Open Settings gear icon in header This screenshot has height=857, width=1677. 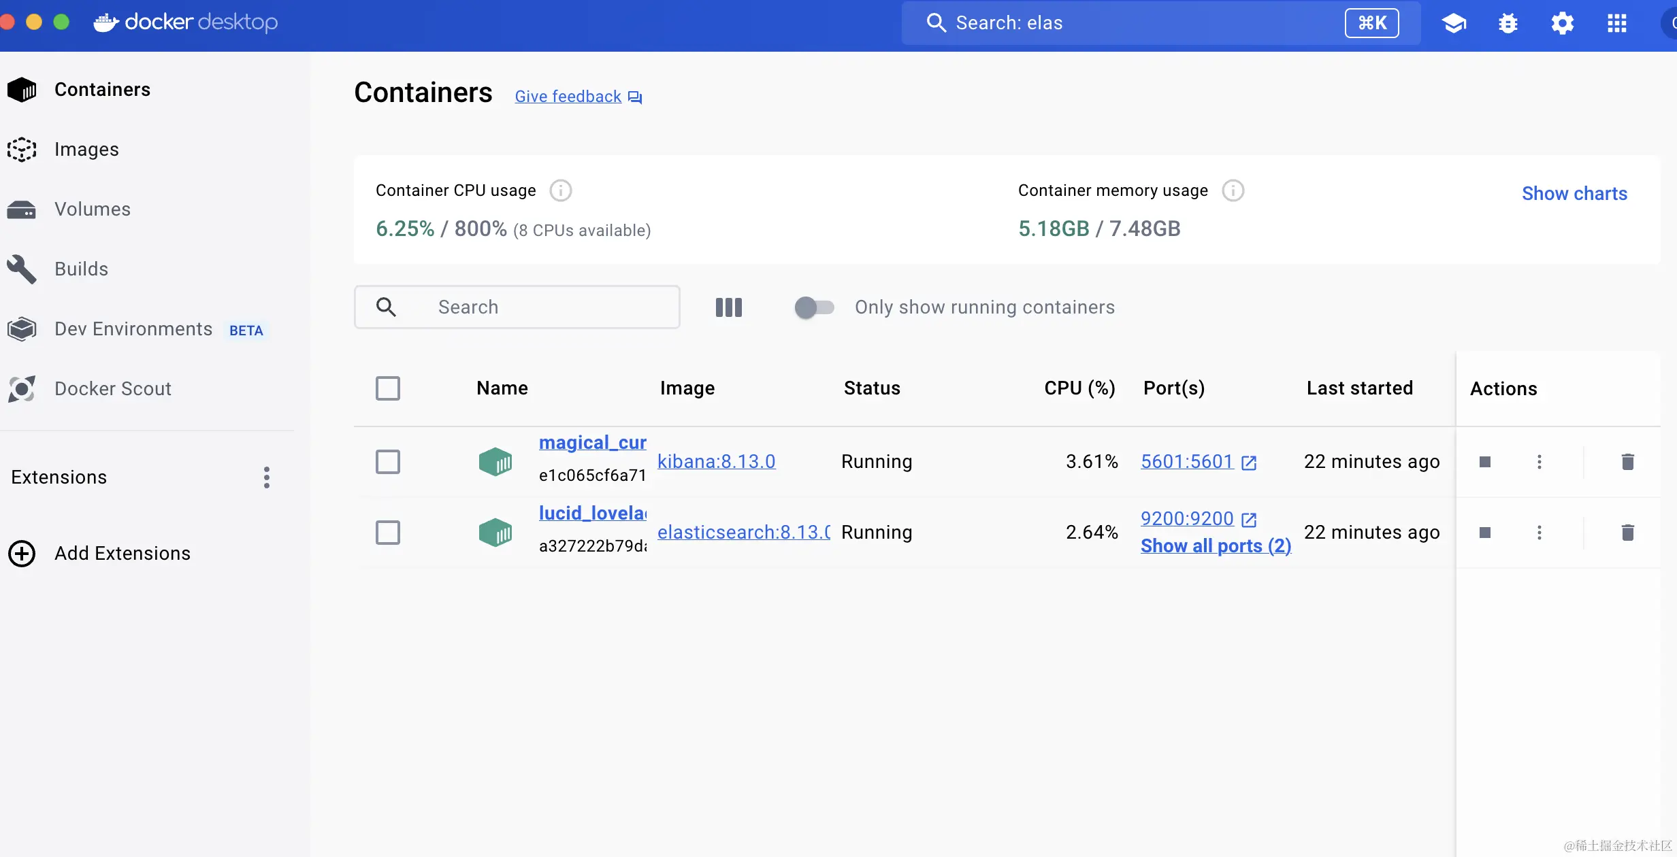[1562, 23]
